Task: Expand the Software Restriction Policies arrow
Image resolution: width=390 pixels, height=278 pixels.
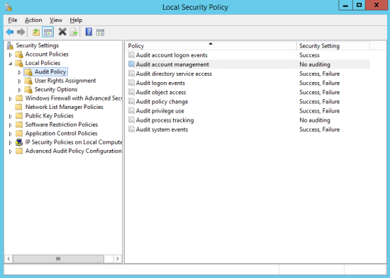Action: (x=11, y=125)
